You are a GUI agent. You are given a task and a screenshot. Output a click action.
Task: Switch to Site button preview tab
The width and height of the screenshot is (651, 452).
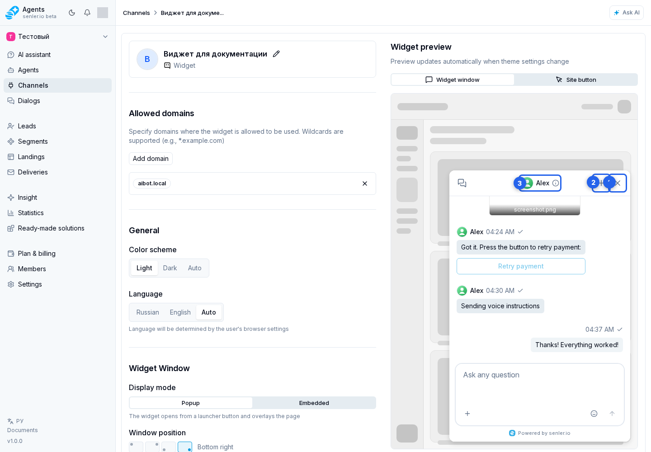tap(576, 80)
